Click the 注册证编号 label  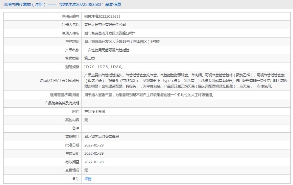(70, 16)
